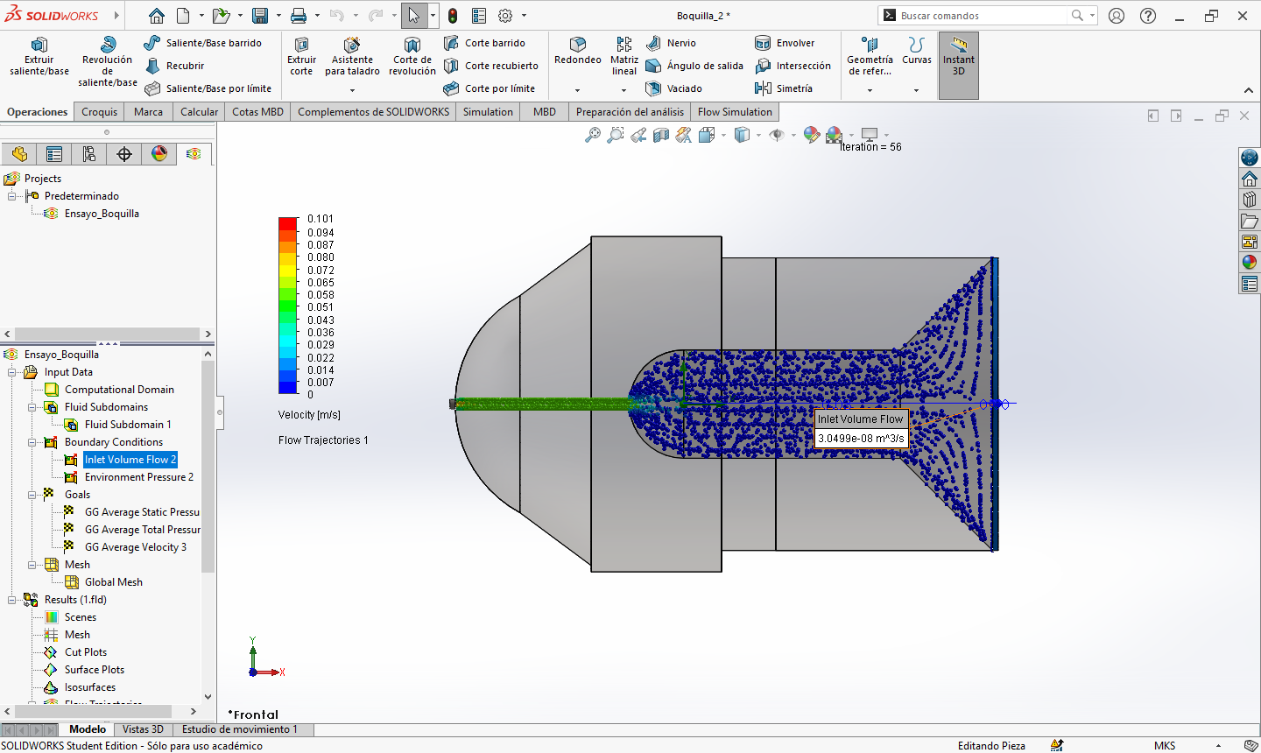Image resolution: width=1261 pixels, height=753 pixels.
Task: Select the Nervio rib tool
Action: coord(672,43)
